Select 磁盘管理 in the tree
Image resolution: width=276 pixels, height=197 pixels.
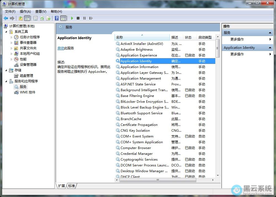26,76
